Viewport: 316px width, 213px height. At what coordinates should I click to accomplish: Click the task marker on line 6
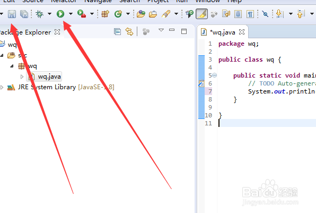201,83
